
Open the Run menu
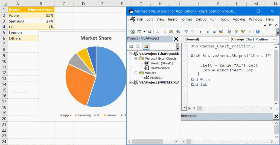[x=213, y=19]
